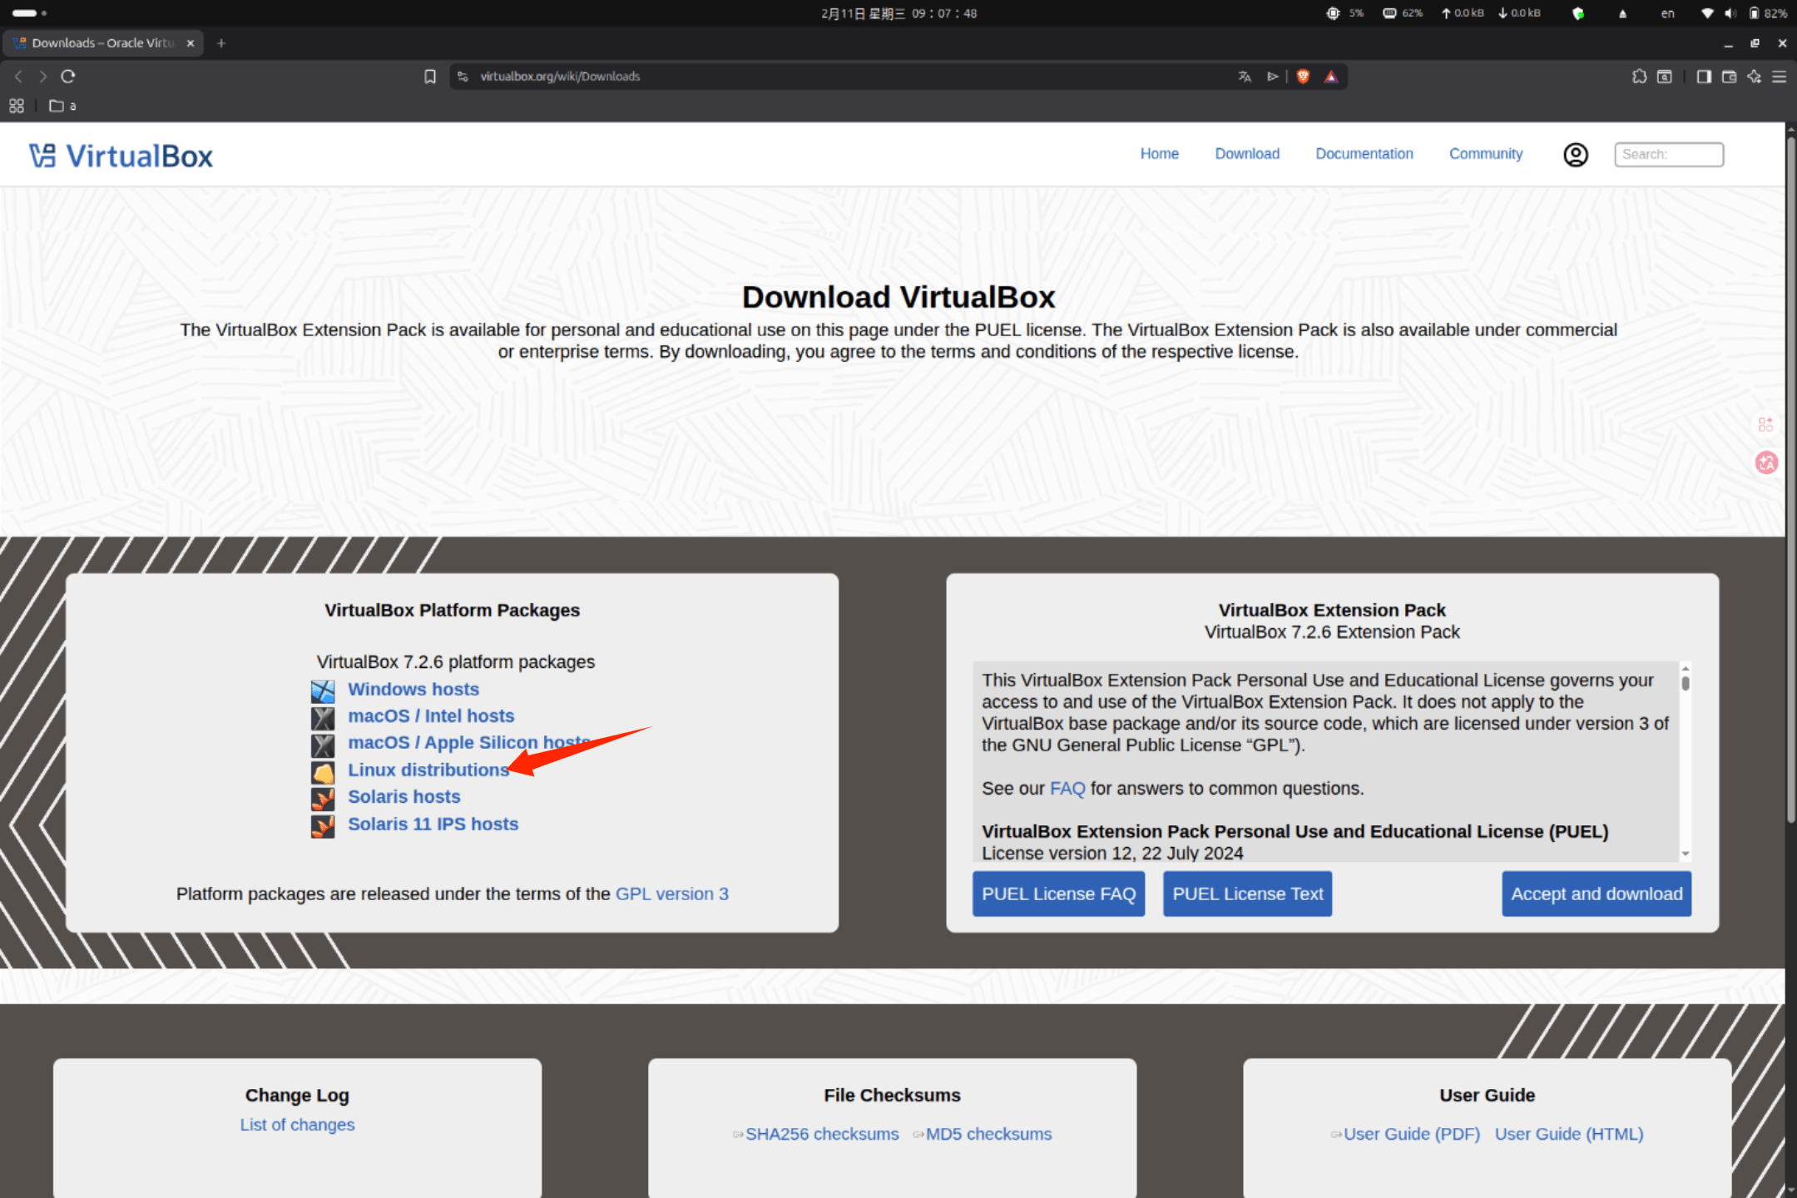This screenshot has width=1797, height=1198.
Task: Open Leo AI sparkle icon in toolbar
Action: pos(1754,76)
